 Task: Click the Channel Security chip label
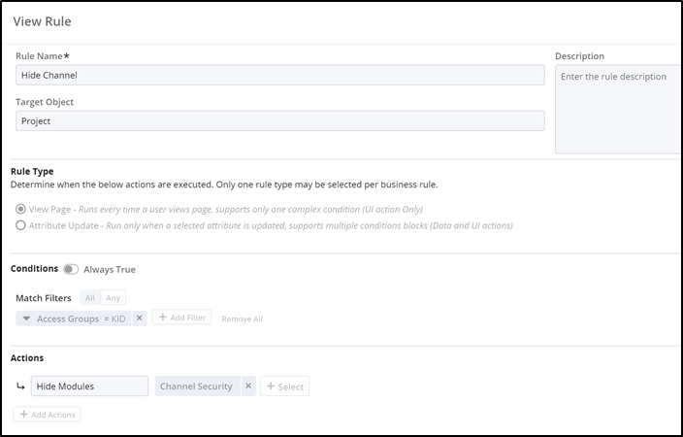[196, 387]
